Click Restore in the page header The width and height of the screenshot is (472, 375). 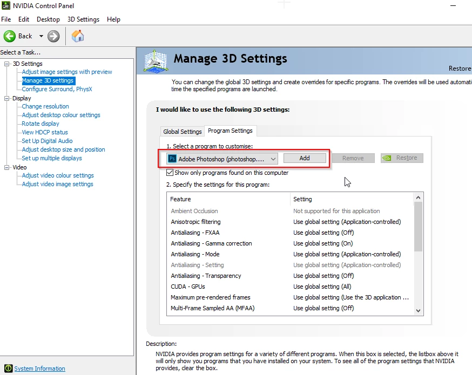click(460, 69)
